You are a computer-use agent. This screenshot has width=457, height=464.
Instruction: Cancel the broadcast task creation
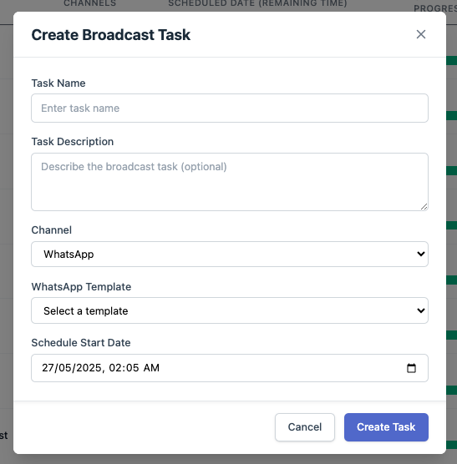[305, 427]
